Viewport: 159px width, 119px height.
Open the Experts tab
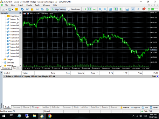[x=105, y=107]
